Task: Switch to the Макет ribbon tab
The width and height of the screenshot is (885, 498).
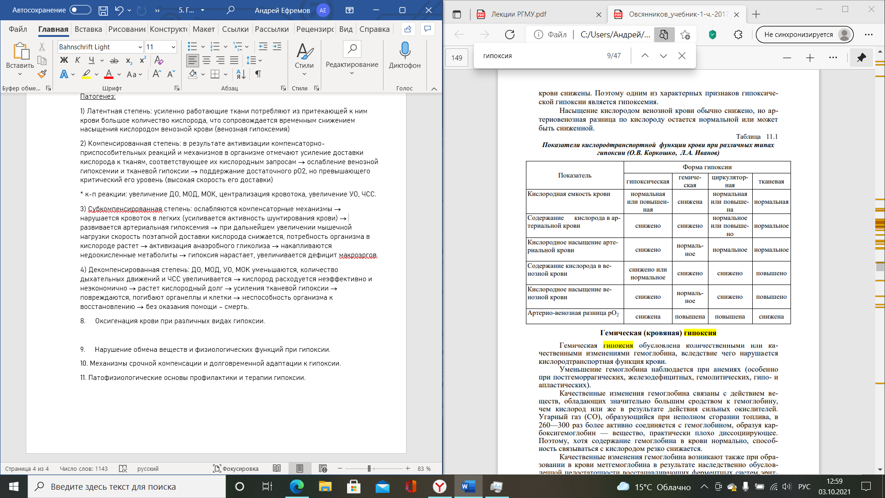Action: [203, 29]
